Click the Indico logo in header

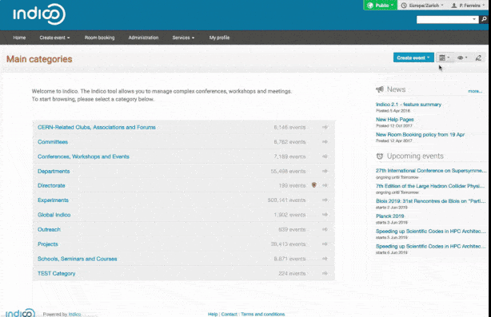39,14
